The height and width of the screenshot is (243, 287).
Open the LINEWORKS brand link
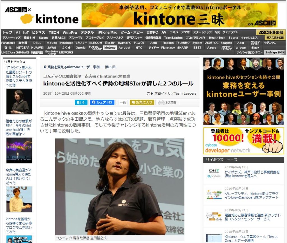point(66,52)
